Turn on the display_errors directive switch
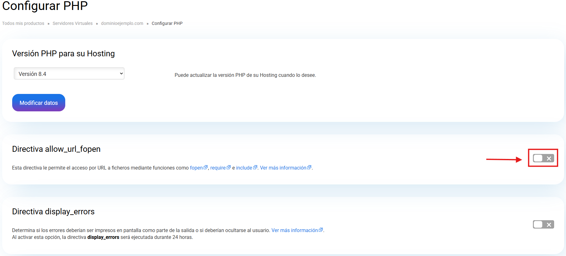Screen dimensions: 566x256 [543, 225]
